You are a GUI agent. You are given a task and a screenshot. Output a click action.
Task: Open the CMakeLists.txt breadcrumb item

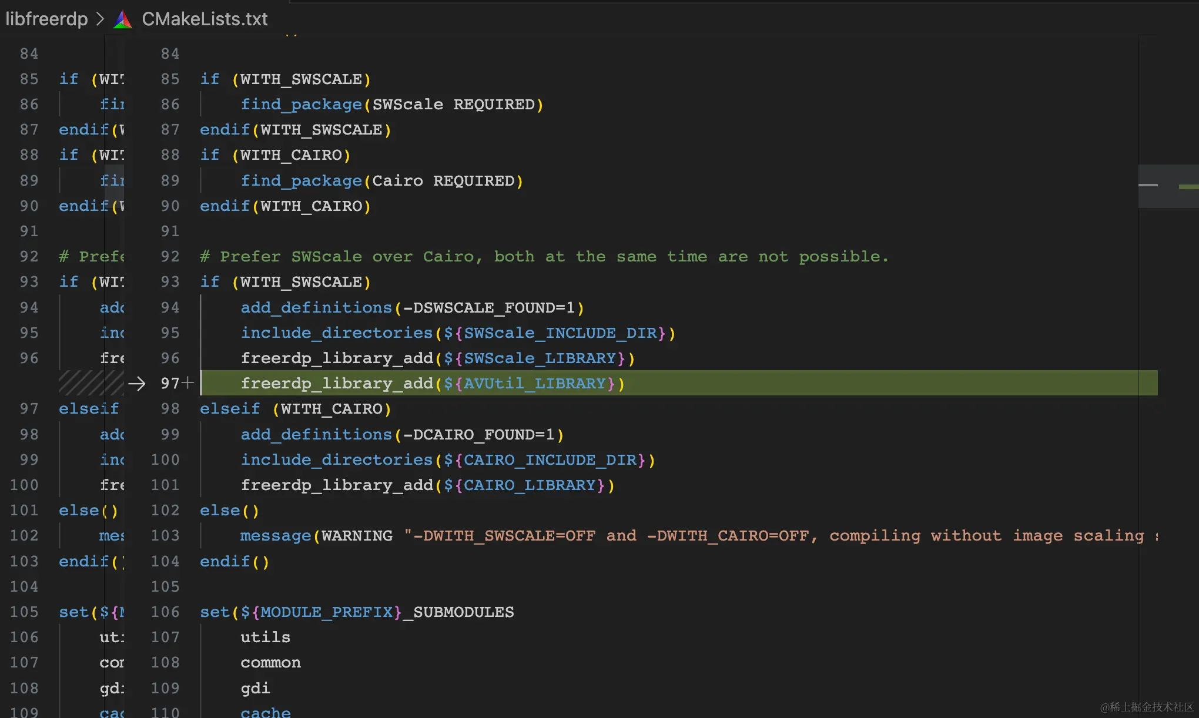click(205, 19)
